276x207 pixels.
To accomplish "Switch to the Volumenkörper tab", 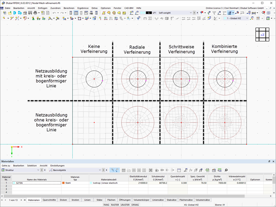I will pyautogui.click(x=141, y=200).
